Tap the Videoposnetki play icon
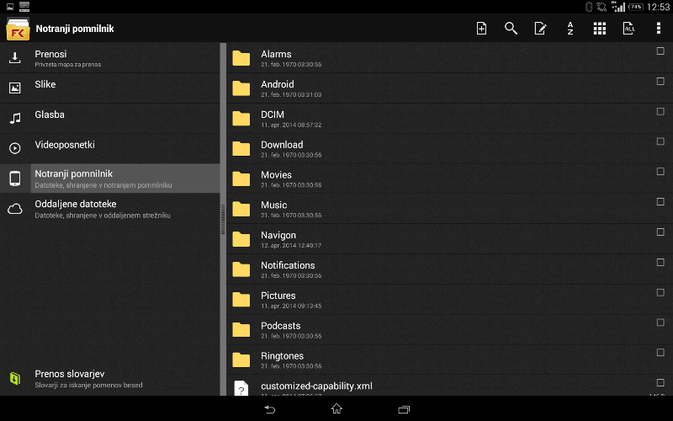673x421 pixels. coord(15,148)
